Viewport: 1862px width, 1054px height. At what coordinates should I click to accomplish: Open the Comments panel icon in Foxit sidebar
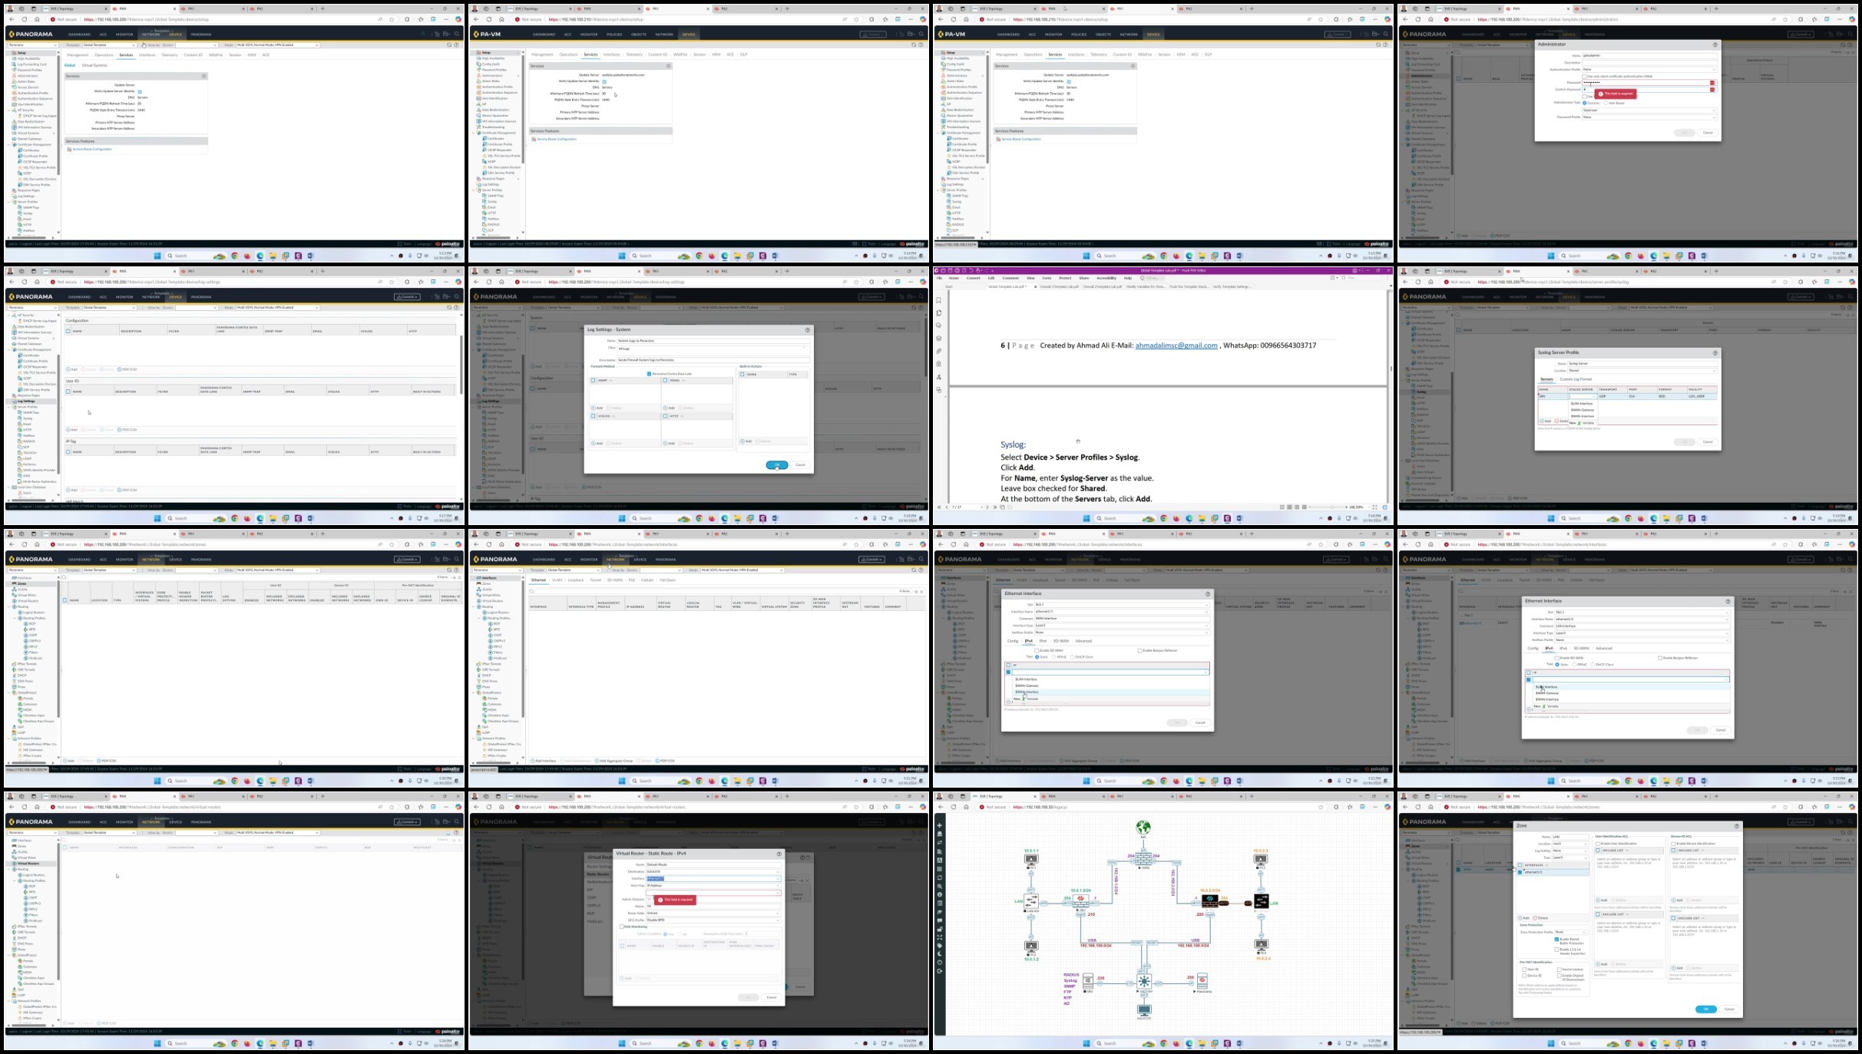coord(938,325)
